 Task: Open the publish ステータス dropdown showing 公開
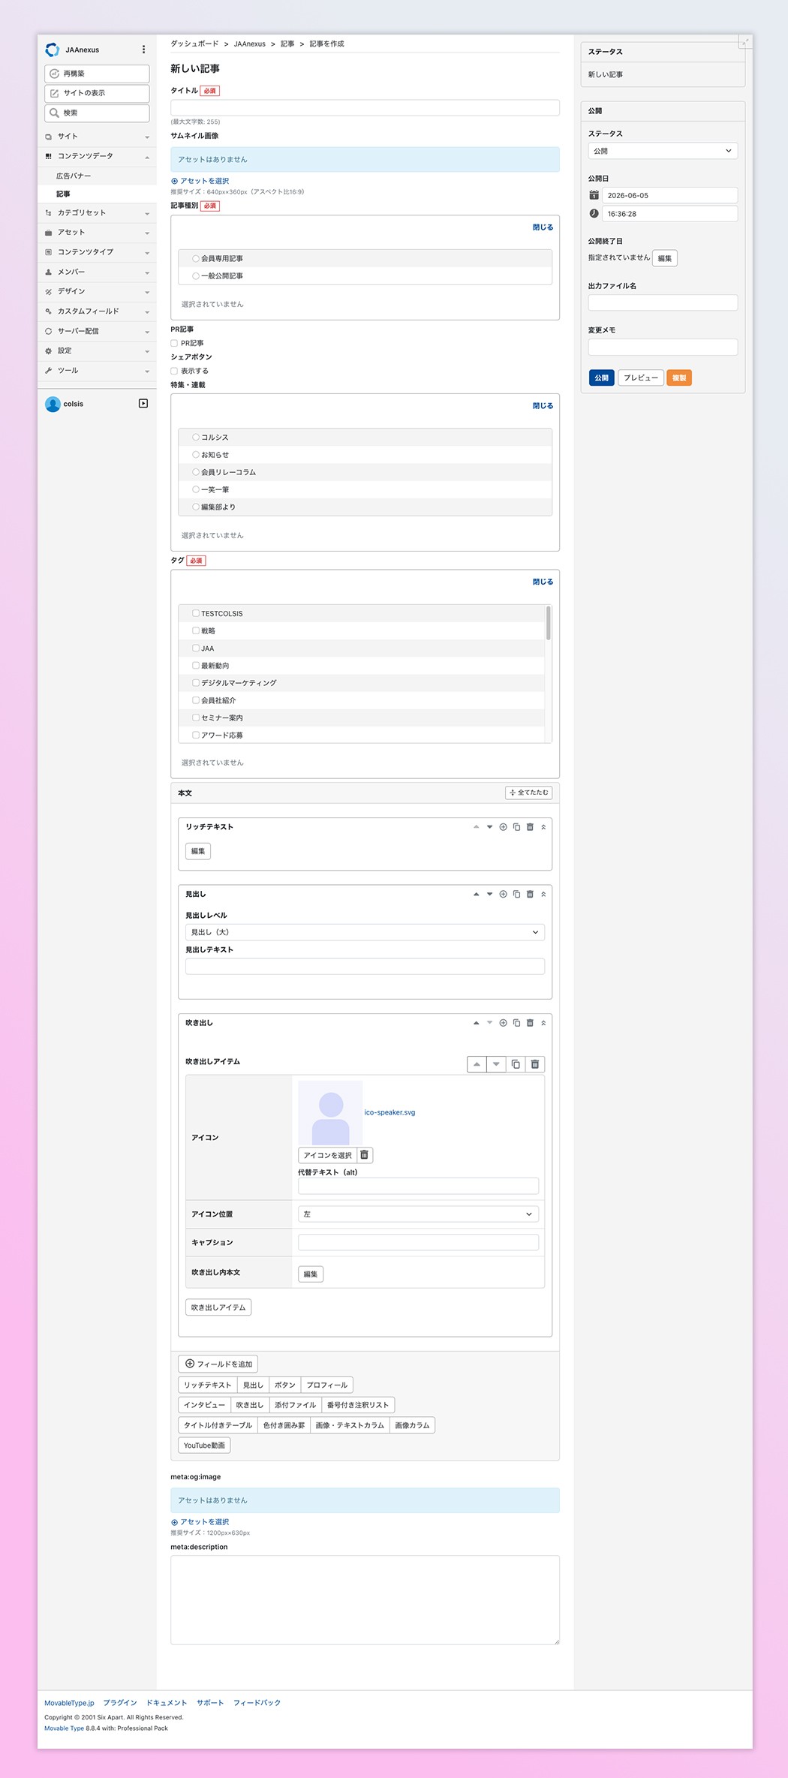pos(663,151)
